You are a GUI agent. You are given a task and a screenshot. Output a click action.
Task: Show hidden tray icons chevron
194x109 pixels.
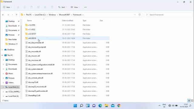159,106
